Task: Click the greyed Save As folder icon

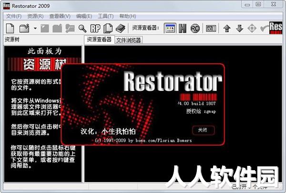Action: 57,29
